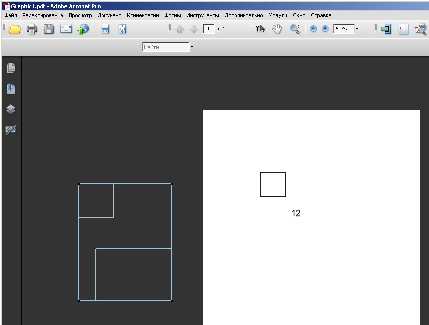Open the Модули menu

click(278, 15)
